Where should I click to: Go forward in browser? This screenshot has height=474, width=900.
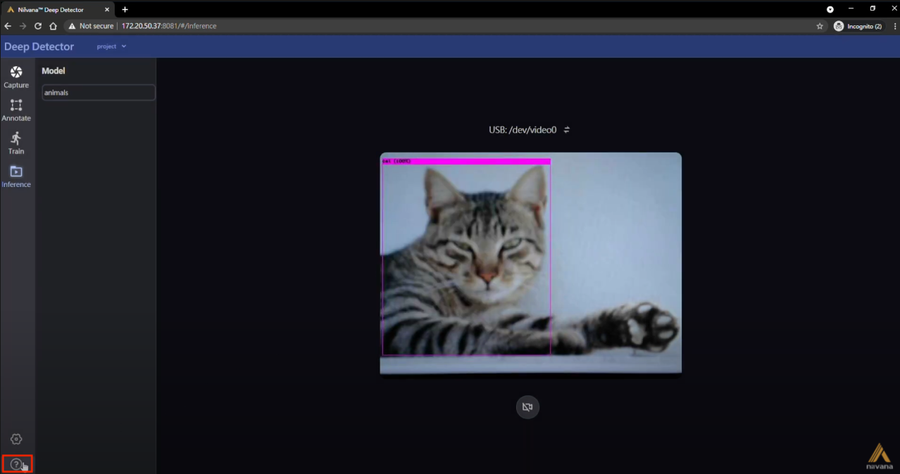(x=23, y=26)
